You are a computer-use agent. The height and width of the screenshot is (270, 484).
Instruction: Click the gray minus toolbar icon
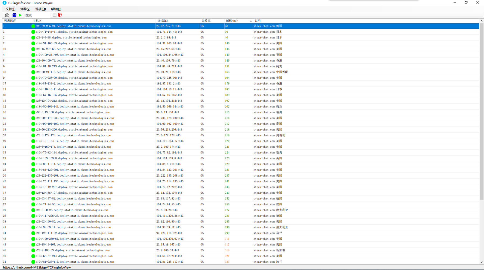[x=54, y=15]
